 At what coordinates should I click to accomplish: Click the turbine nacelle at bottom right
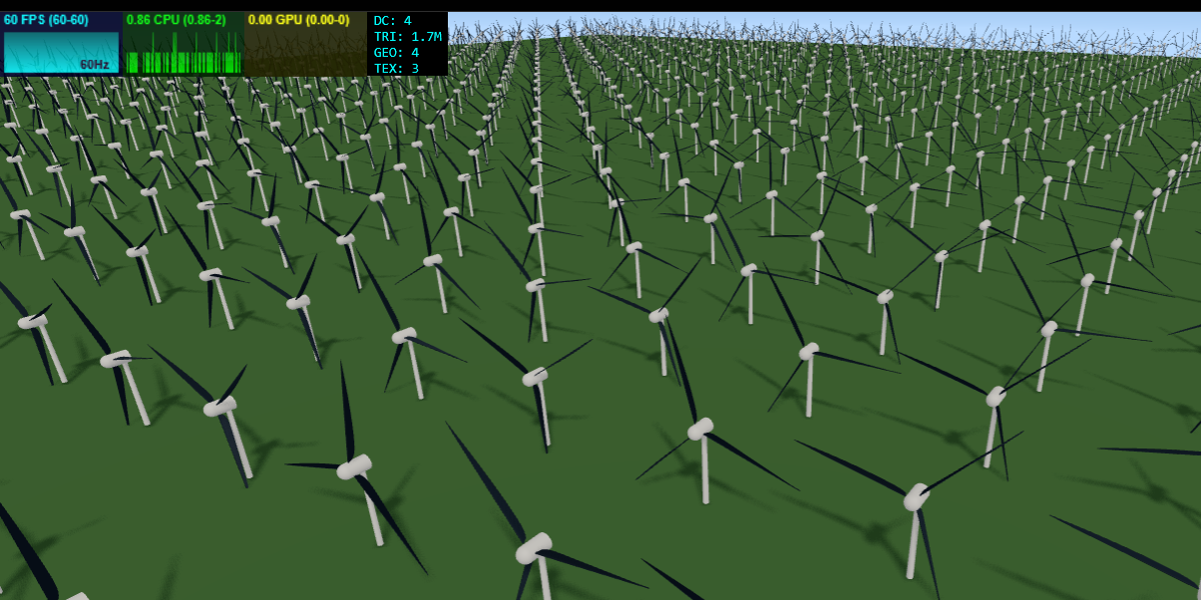[915, 496]
